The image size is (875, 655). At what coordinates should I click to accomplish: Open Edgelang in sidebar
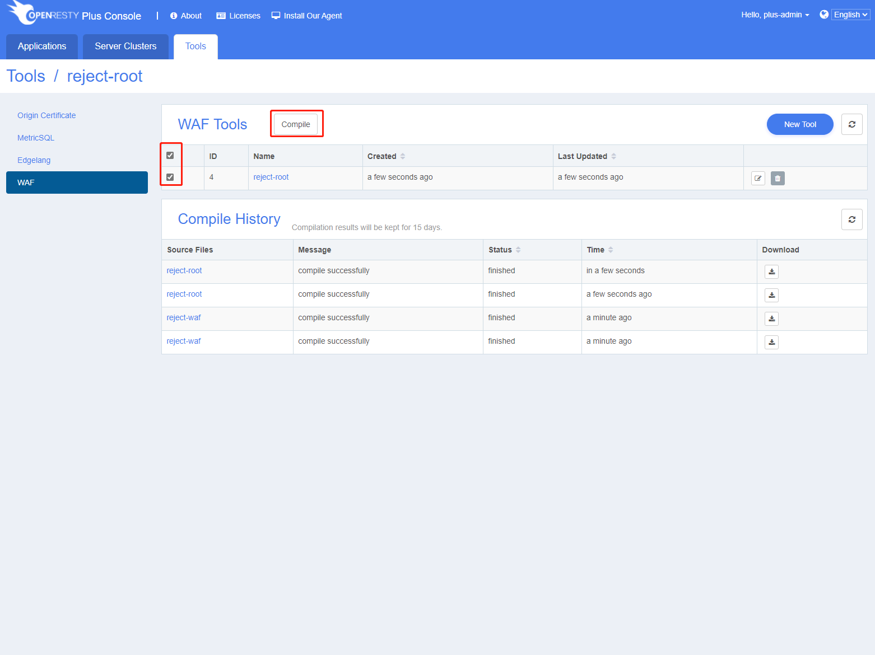coord(34,160)
